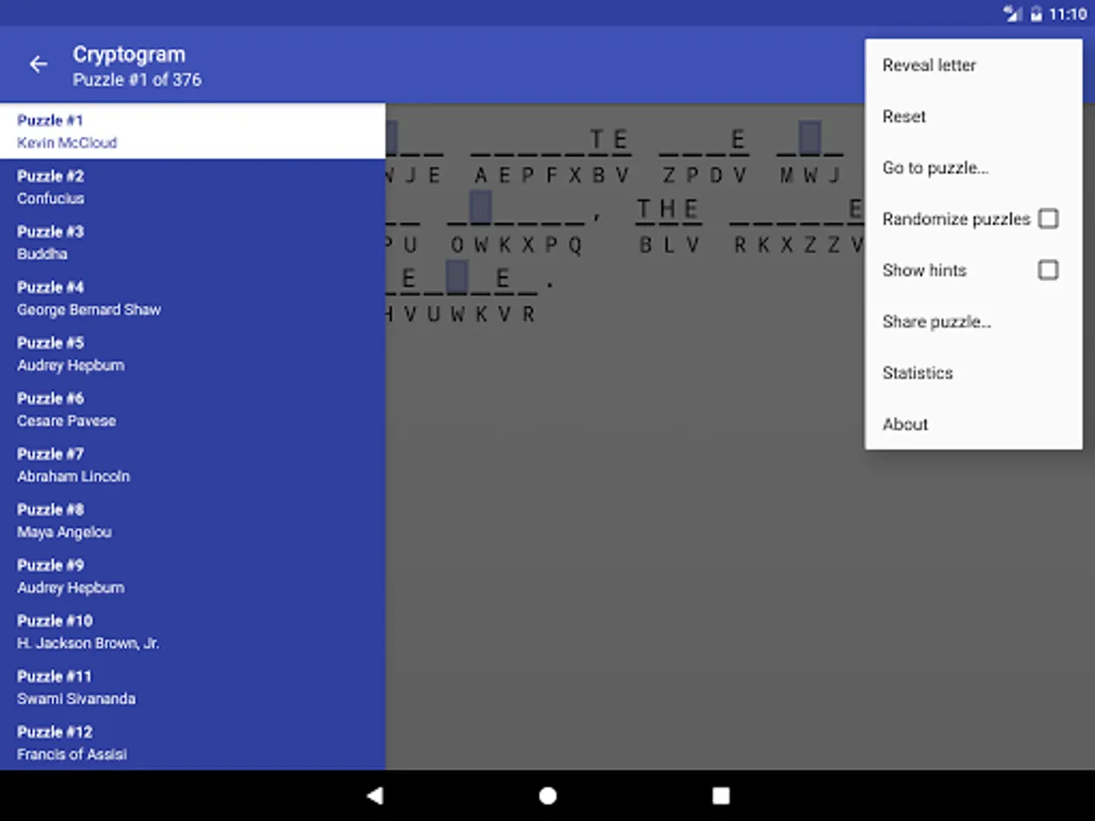
Task: Tap the back arrow in header
Action: point(38,64)
